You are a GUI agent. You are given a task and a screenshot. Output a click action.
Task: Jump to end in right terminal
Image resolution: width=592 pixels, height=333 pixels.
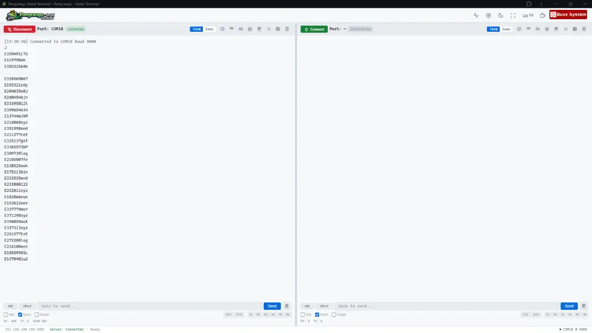pyautogui.click(x=566, y=29)
